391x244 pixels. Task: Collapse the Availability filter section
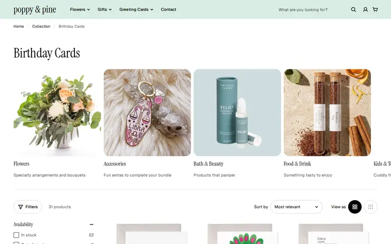(92, 224)
